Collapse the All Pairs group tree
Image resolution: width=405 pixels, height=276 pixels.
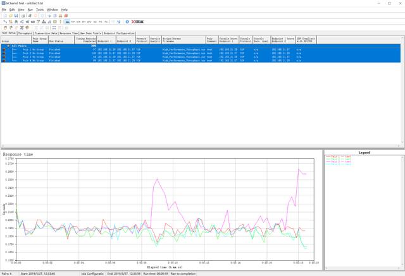[x=8, y=46]
